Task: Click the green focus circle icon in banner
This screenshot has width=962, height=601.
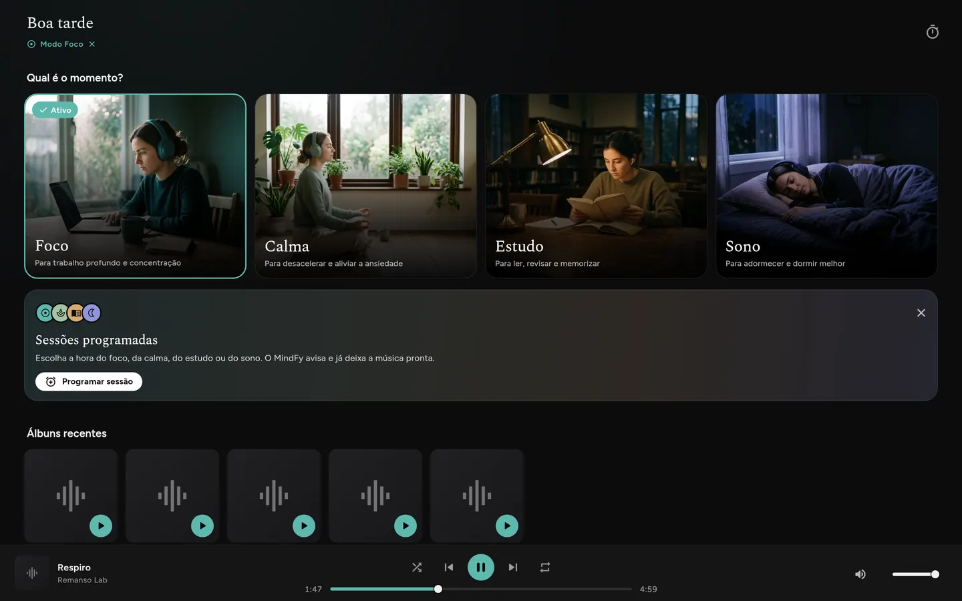Action: [x=45, y=313]
